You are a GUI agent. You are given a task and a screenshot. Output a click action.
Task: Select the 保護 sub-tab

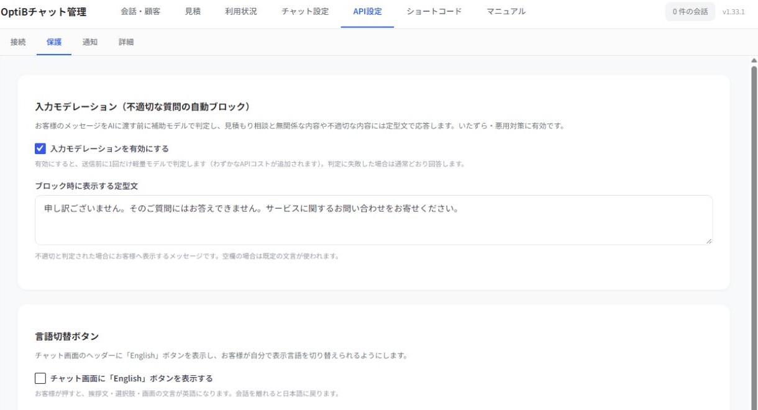point(54,42)
